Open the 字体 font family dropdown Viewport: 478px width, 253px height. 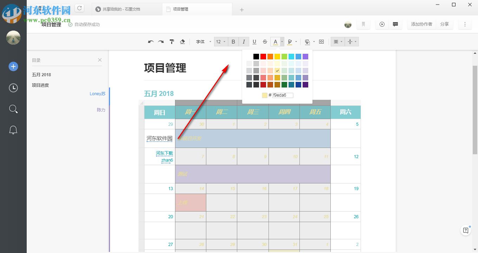(x=203, y=42)
